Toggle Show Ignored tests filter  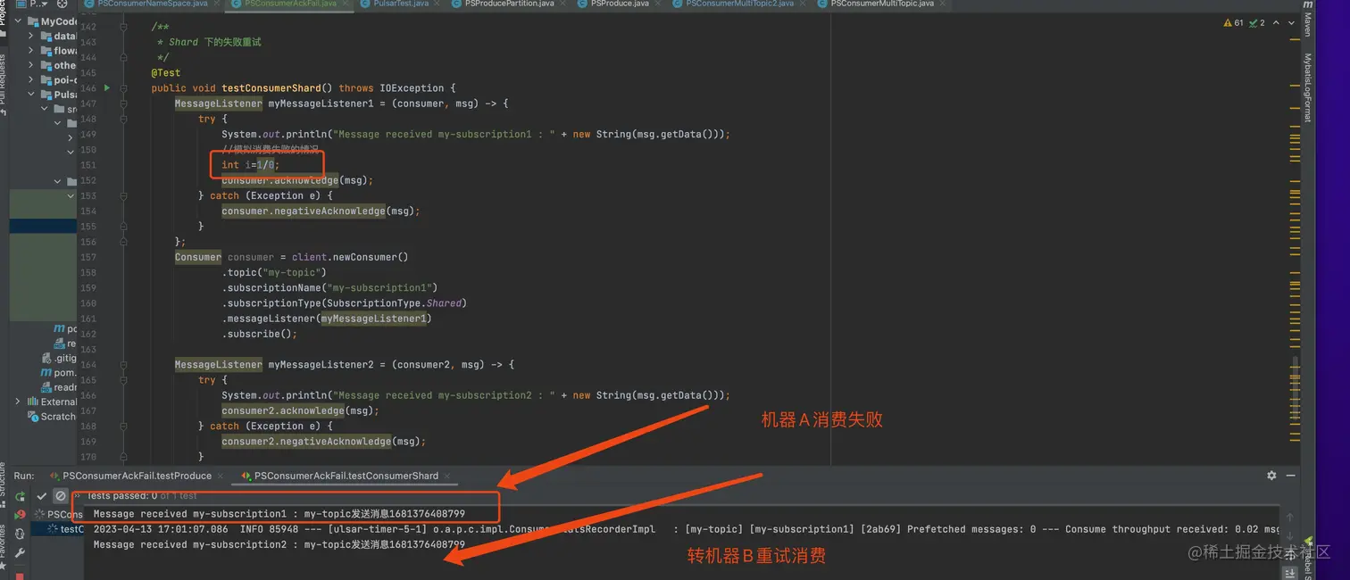(61, 496)
